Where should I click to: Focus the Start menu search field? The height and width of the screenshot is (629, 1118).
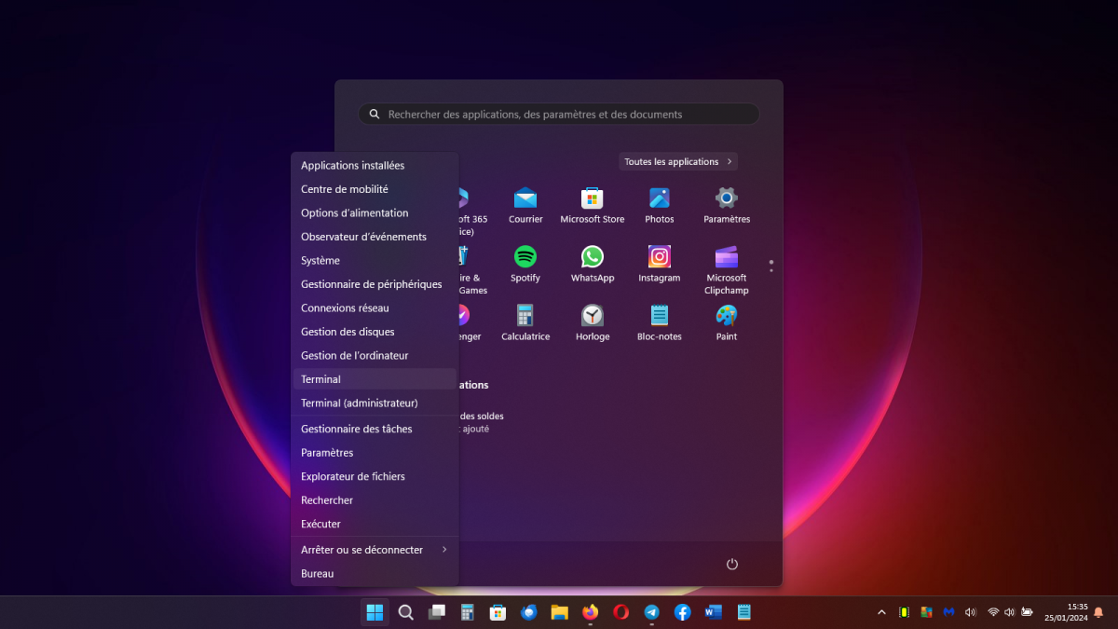(x=559, y=114)
